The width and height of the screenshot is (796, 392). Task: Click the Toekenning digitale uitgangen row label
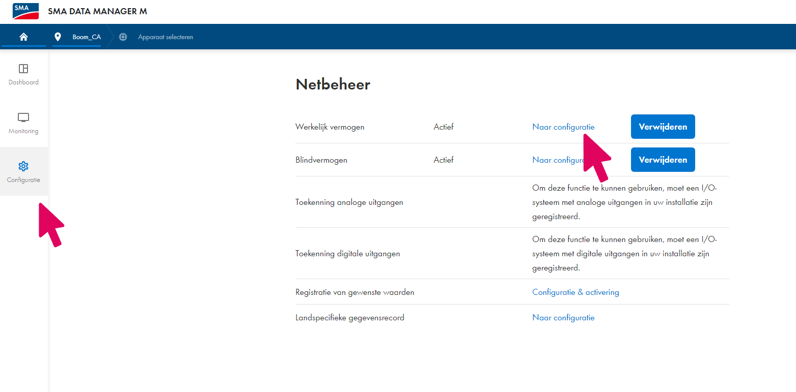pyautogui.click(x=347, y=254)
